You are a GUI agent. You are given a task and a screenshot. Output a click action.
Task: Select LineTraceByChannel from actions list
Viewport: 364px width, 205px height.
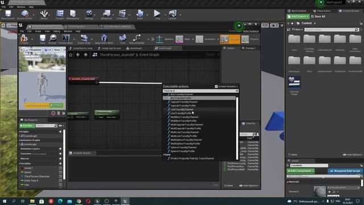182,109
